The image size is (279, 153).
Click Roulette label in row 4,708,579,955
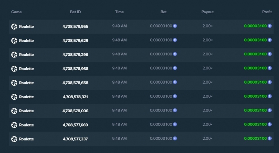pyautogui.click(x=27, y=26)
